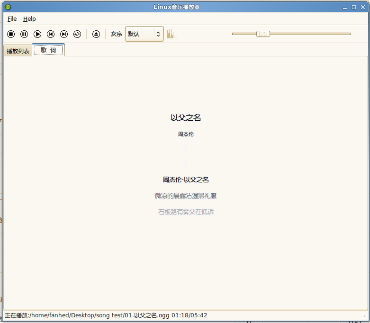Viewport: 370px width, 323px height.
Task: Open the 默认 play order dropdown
Action: pyautogui.click(x=144, y=34)
